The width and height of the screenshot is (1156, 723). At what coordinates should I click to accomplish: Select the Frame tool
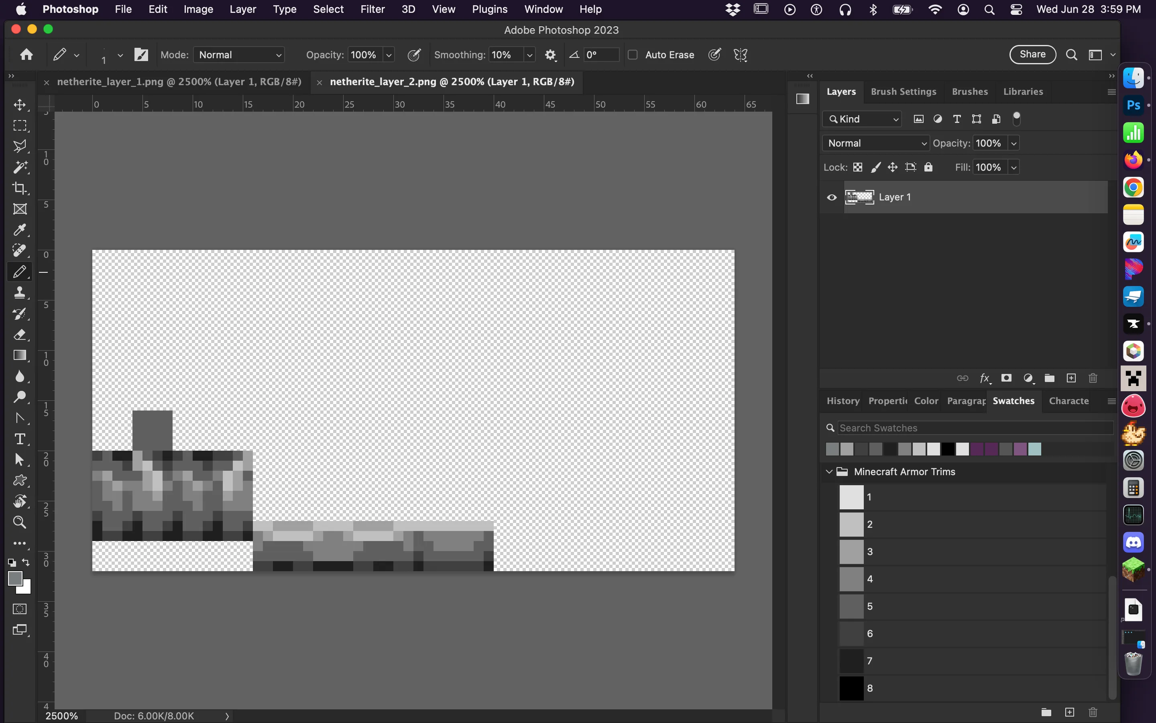[20, 209]
